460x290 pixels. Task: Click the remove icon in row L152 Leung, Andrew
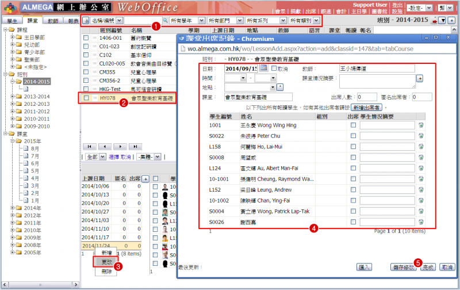pos(421,190)
